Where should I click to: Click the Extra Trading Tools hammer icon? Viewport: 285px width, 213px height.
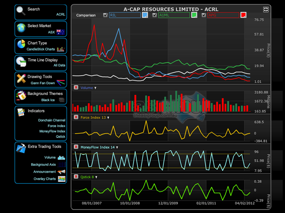pos(21,148)
